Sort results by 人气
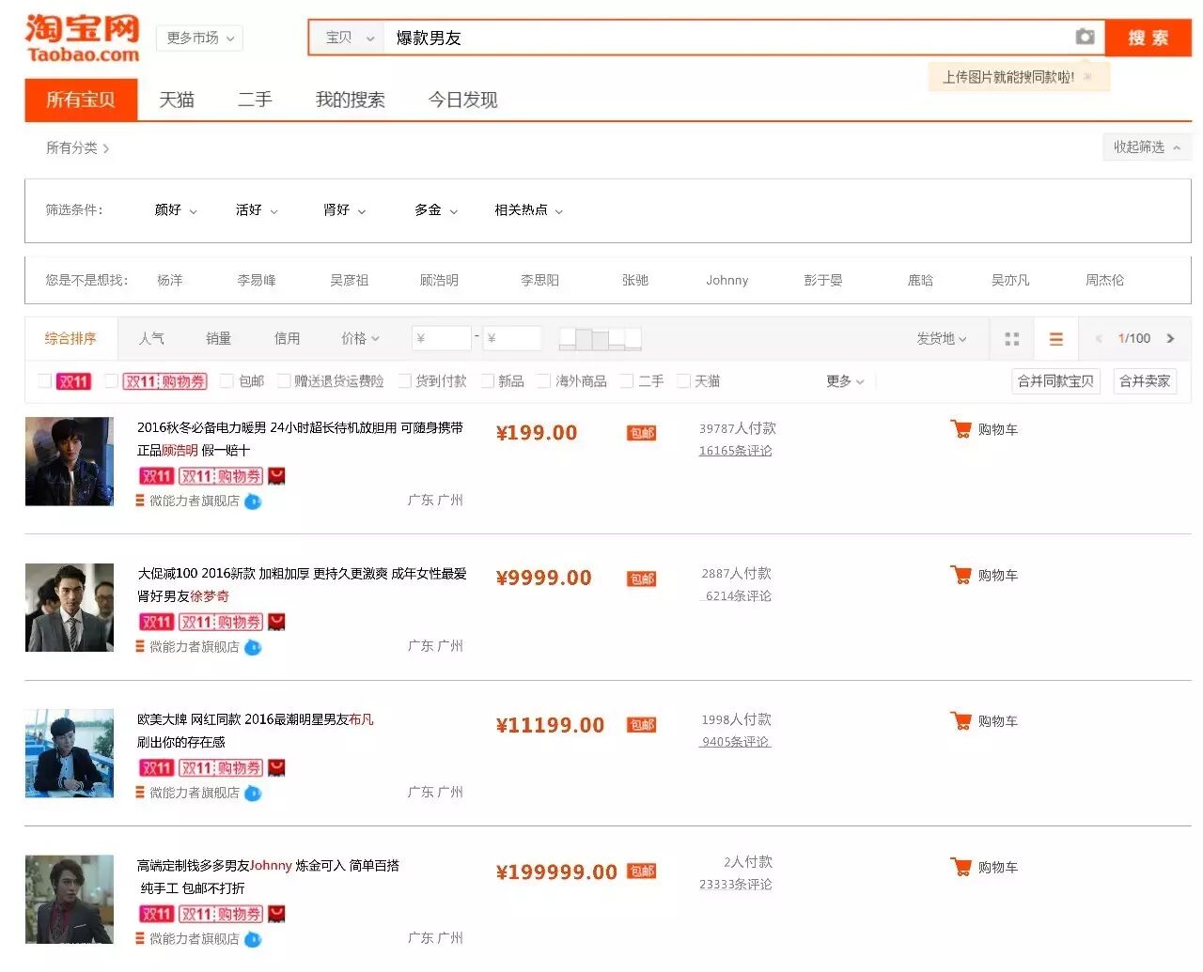This screenshot has height=972, width=1203. click(x=151, y=339)
